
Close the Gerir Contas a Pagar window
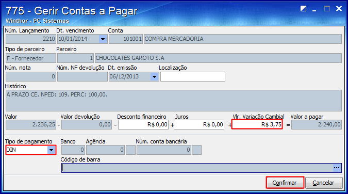(339, 9)
